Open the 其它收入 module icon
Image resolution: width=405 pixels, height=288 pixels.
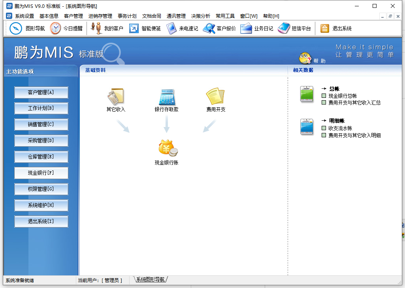(x=116, y=96)
